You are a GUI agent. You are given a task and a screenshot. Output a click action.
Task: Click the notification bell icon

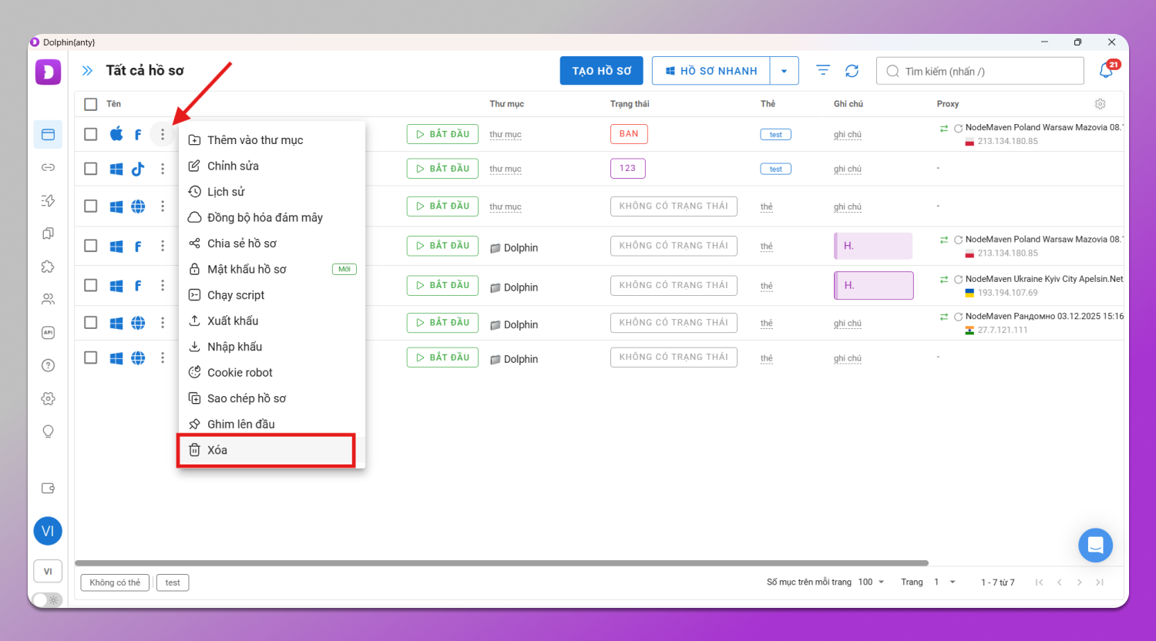point(1106,71)
